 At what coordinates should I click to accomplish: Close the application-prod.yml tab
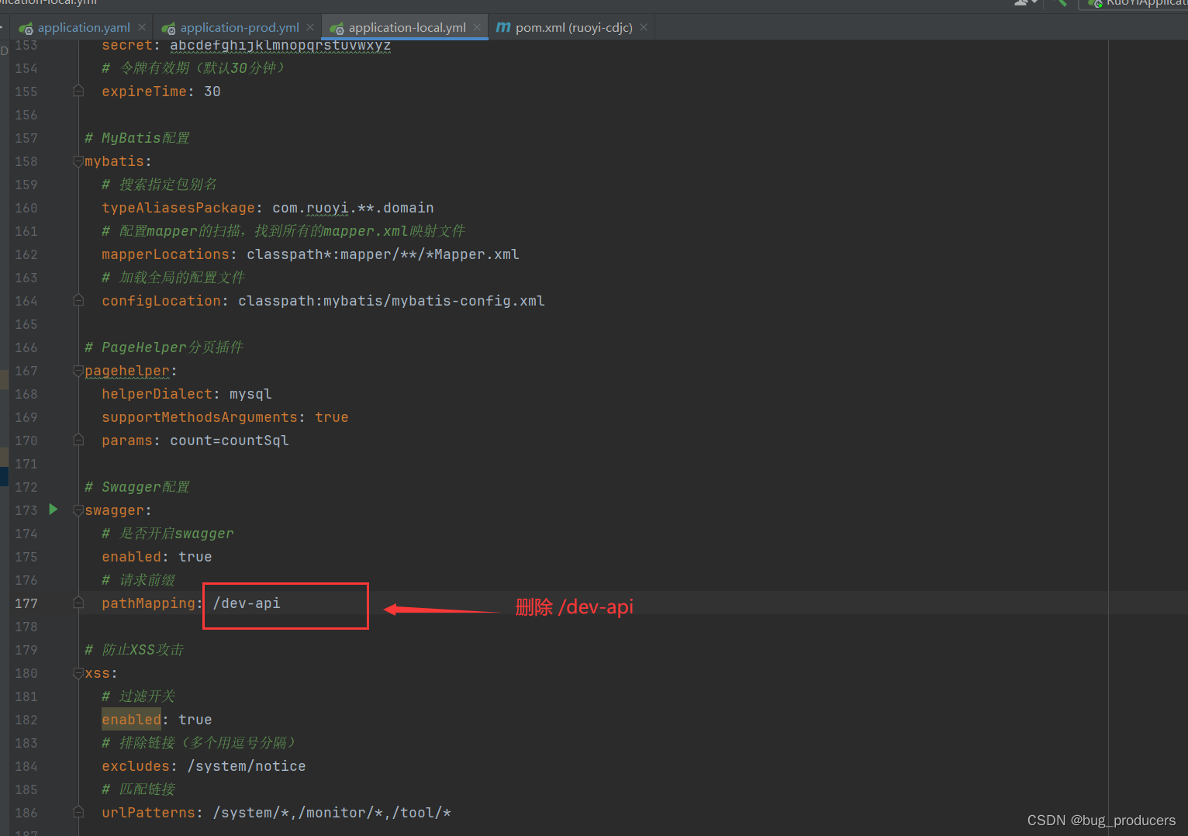[310, 27]
